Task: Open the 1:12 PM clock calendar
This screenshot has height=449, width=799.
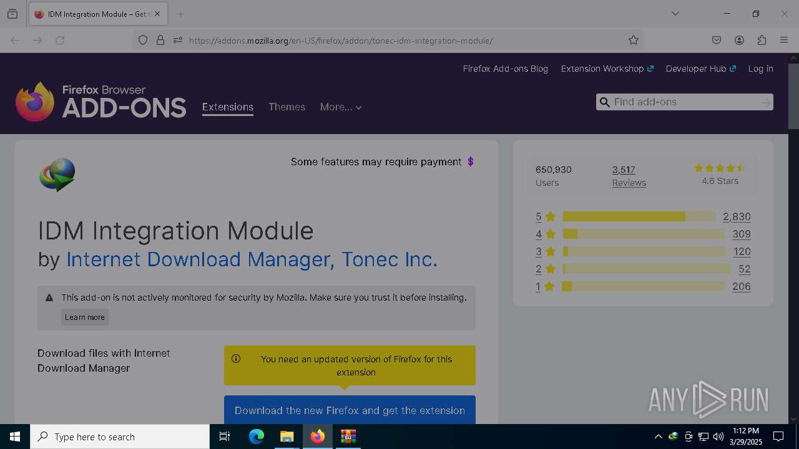Action: click(746, 437)
